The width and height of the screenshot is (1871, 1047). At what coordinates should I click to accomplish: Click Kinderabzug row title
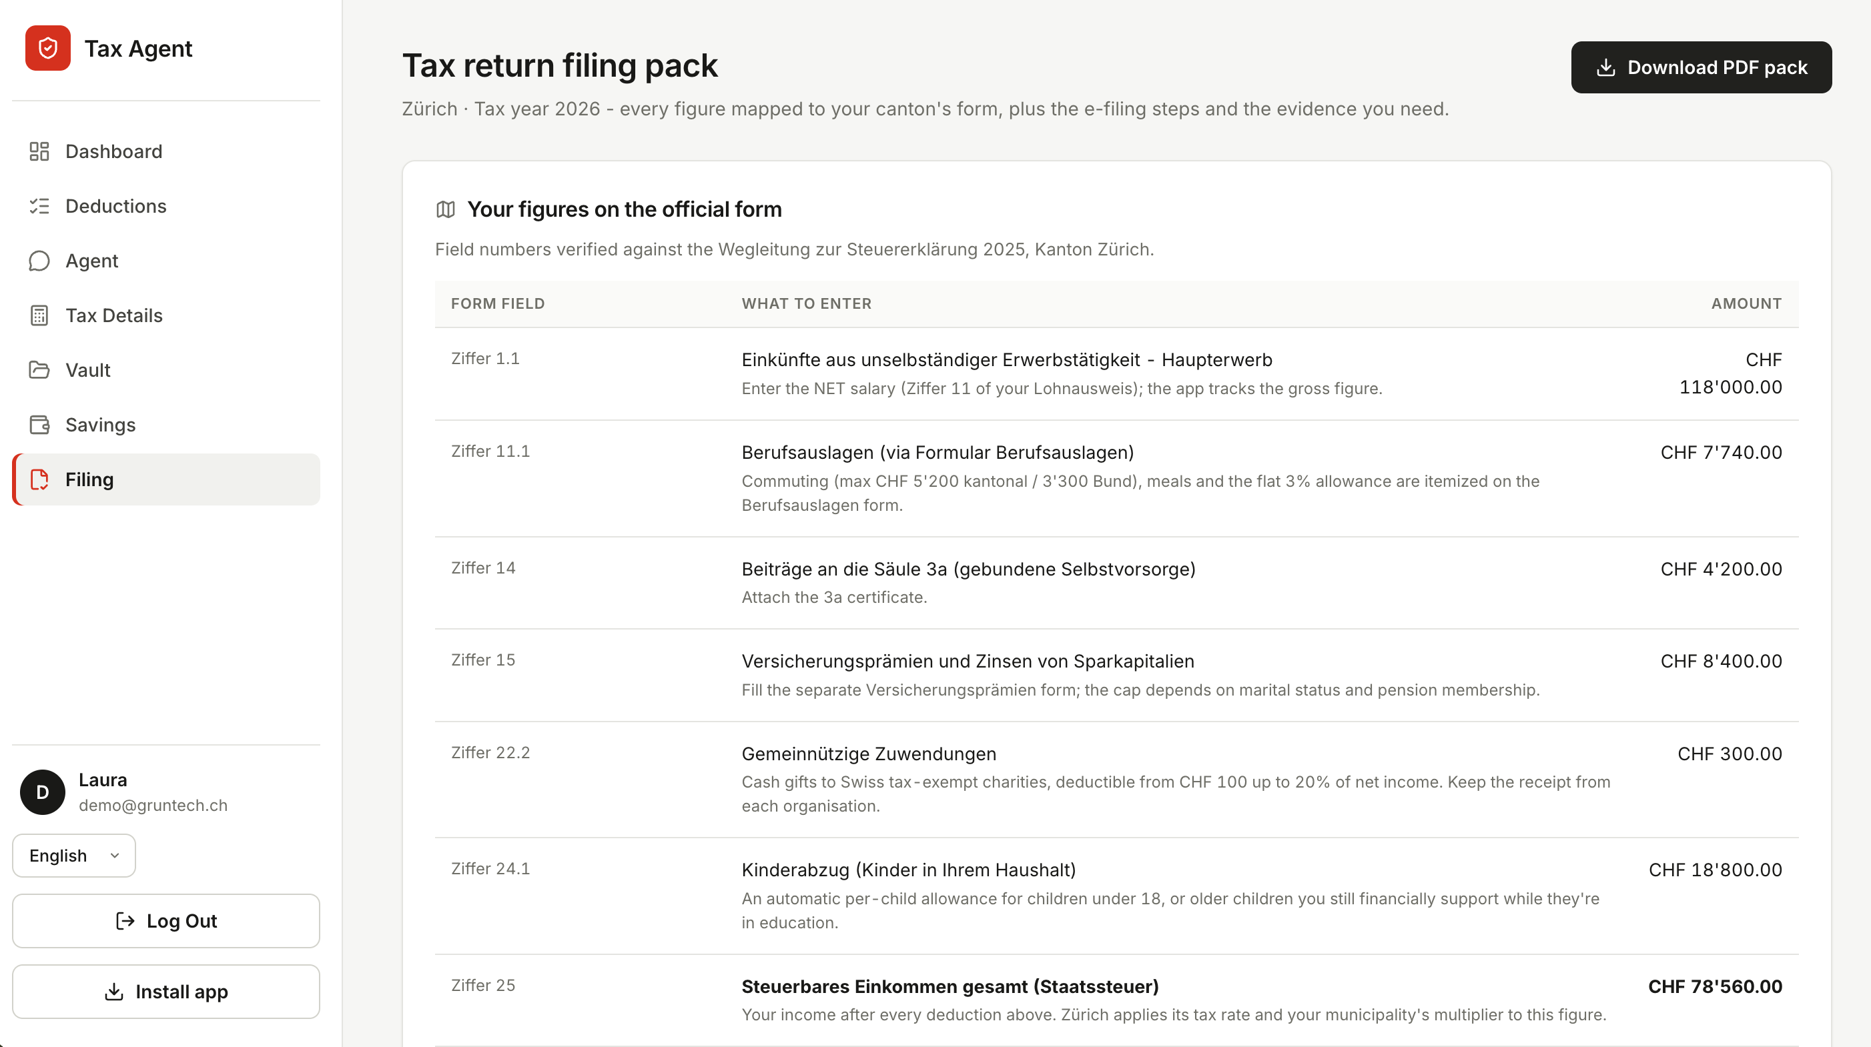click(x=909, y=870)
